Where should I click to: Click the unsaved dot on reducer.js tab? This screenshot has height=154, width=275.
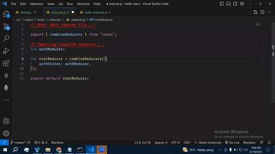coord(73,12)
